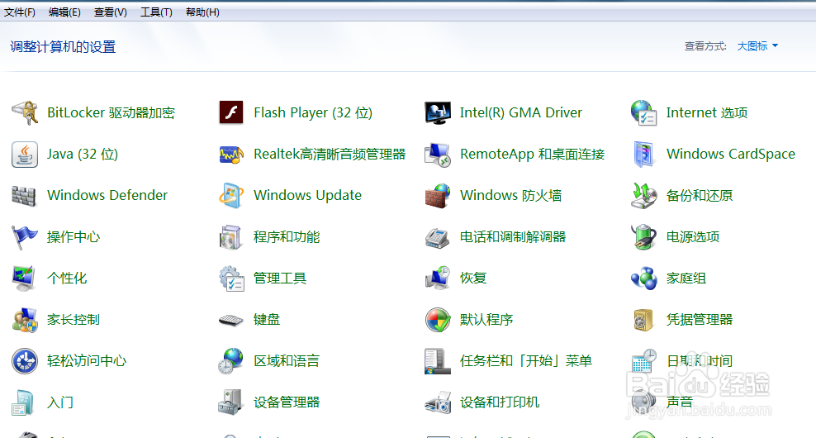Open the 电话和调制解调器 phone icon
Screen dimensions: 816x438
click(438, 237)
